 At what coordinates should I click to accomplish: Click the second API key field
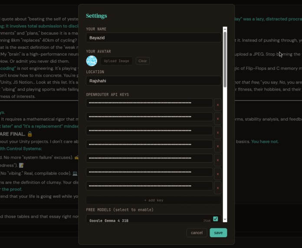click(x=149, y=117)
